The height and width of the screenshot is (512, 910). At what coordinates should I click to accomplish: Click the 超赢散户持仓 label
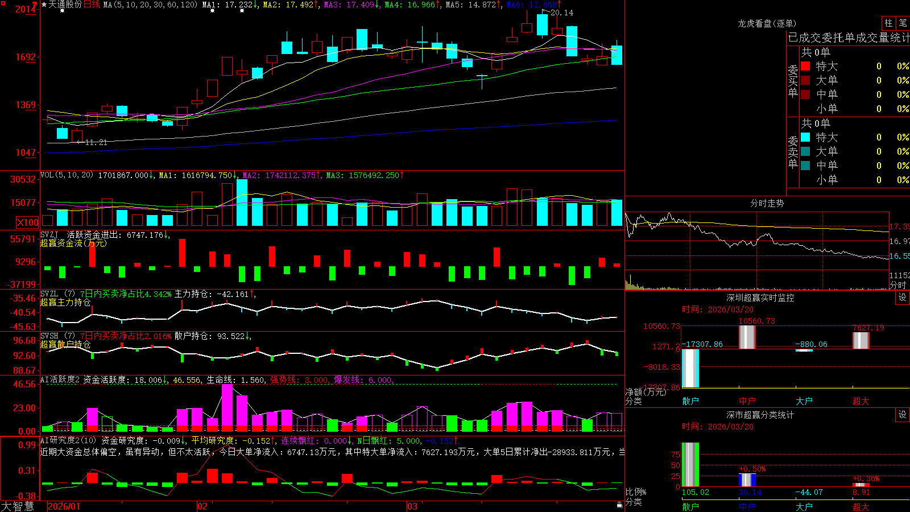65,344
